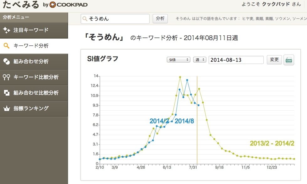Click the y-axis label 12.4
The width and height of the screenshot is (307, 184).
click(x=94, y=86)
